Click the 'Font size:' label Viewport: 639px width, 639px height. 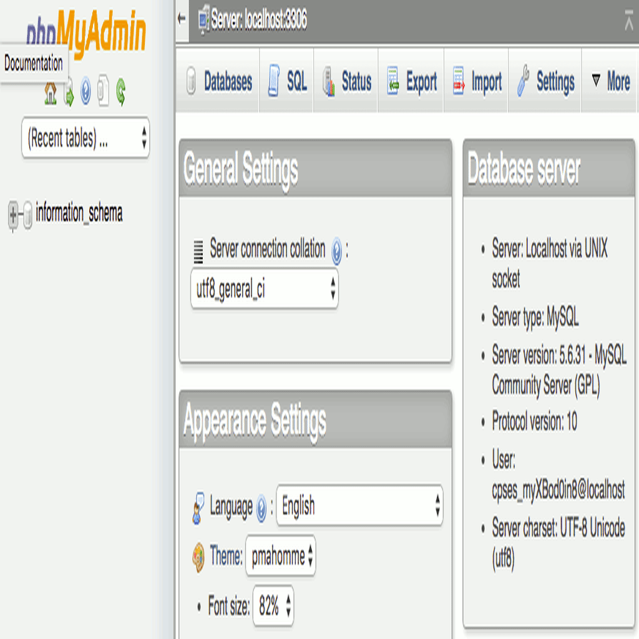[x=228, y=605]
